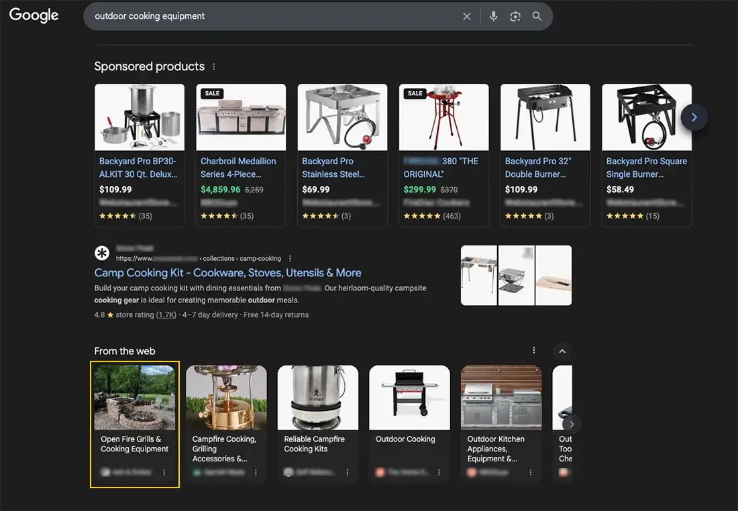Screen dimensions: 738x511
Task: Open the Open Fire Grills & Cooking Equipment card
Action: pos(135,425)
